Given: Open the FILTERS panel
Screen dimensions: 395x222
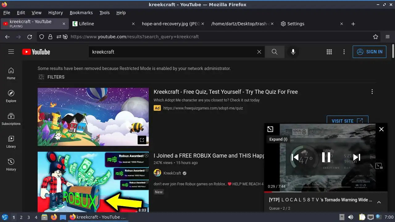Looking at the screenshot, I should click(x=51, y=77).
